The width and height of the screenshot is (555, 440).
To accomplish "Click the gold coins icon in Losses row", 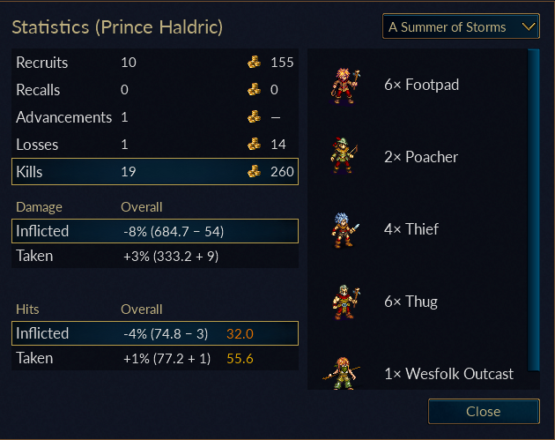I will [254, 145].
